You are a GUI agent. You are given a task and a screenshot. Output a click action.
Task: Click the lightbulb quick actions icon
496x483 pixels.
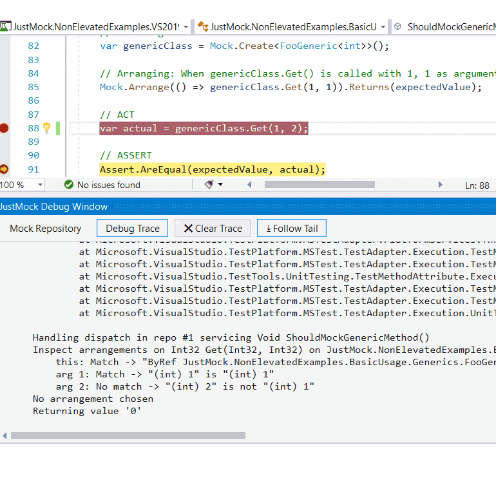pos(46,128)
